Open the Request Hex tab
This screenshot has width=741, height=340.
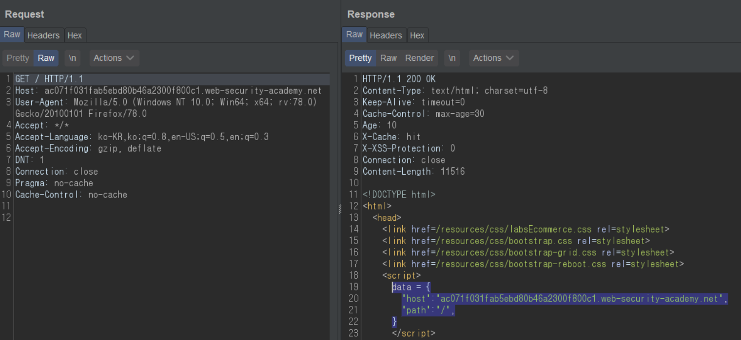point(75,35)
